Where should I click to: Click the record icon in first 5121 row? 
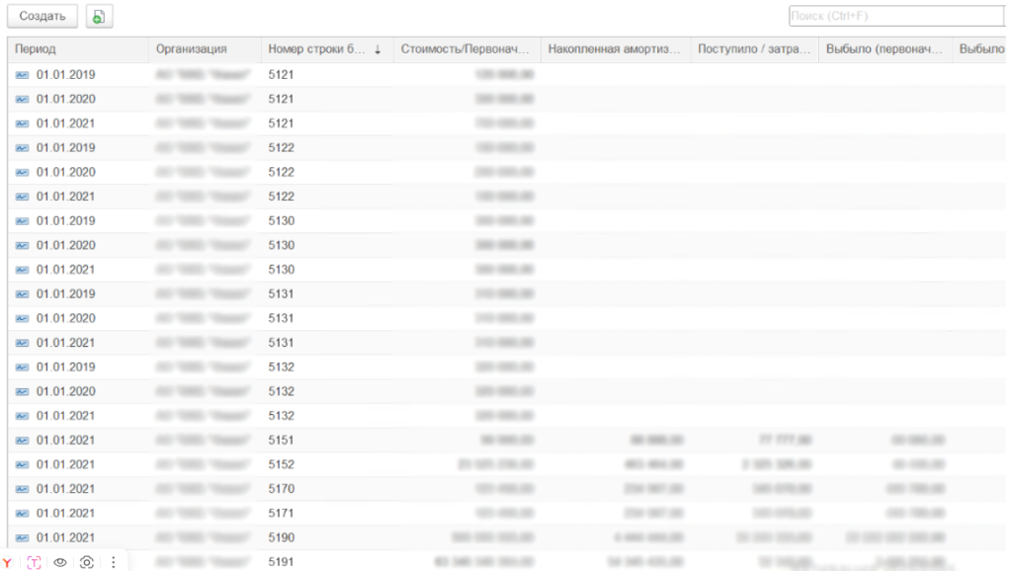22,75
